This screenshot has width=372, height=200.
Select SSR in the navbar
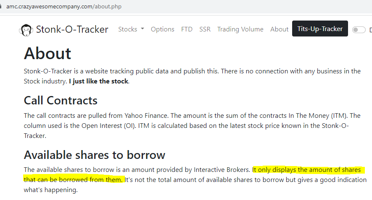(x=205, y=29)
